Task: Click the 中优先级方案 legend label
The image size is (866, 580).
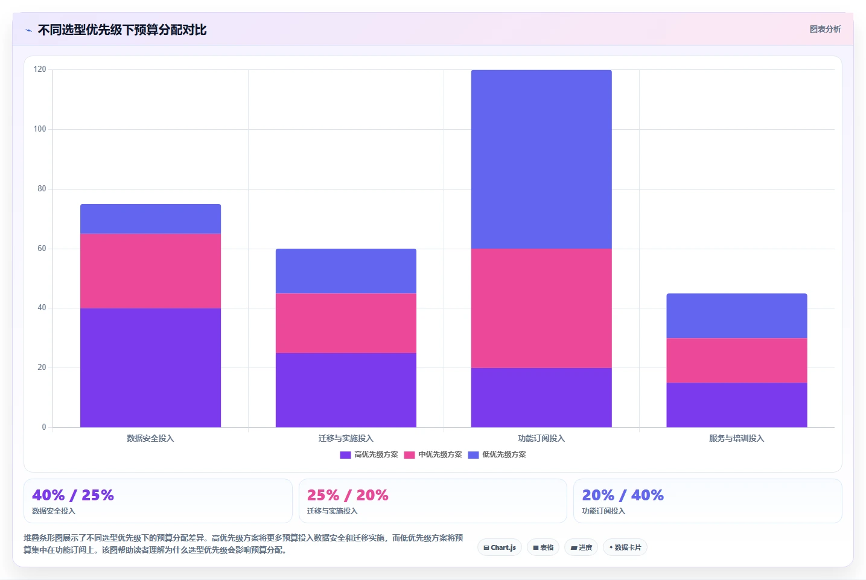Action: [x=440, y=454]
